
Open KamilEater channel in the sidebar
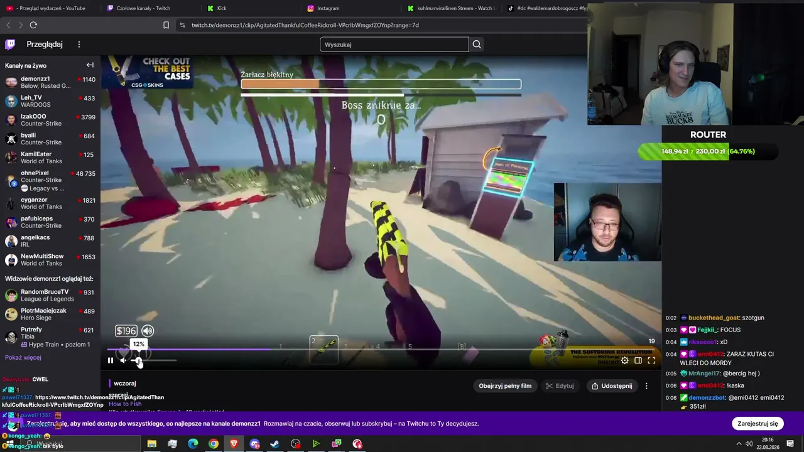coord(50,158)
